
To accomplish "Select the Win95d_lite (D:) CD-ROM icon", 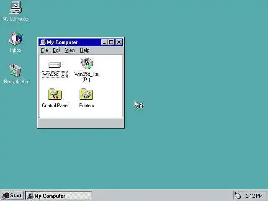I will [87, 63].
